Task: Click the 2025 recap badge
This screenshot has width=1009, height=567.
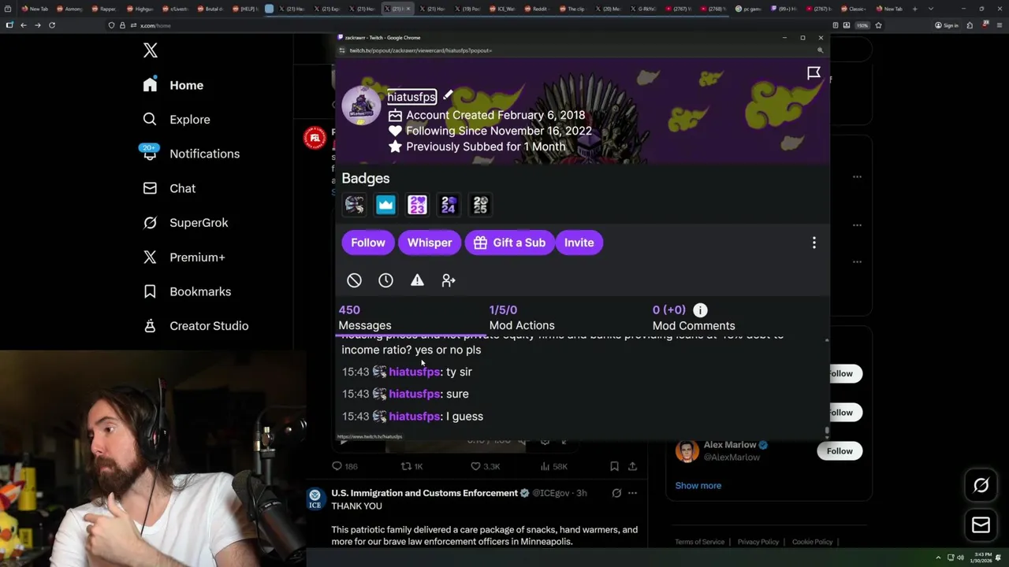Action: pos(480,205)
